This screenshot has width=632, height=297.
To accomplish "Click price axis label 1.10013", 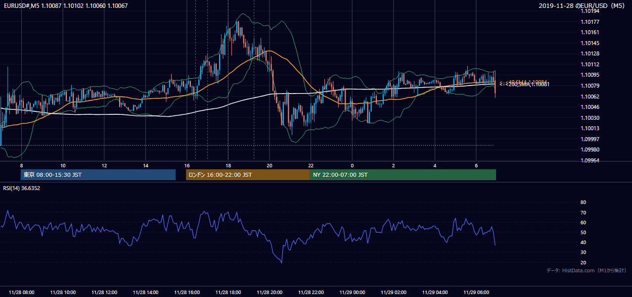I will (589, 128).
